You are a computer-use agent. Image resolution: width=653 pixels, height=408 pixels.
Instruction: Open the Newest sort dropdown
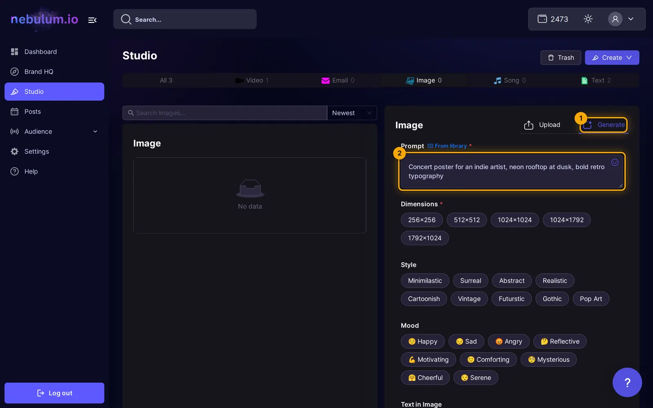pos(352,113)
